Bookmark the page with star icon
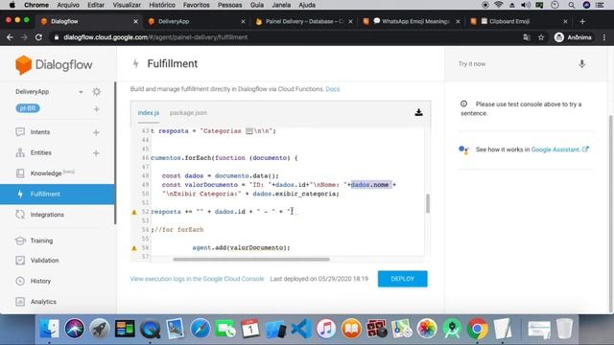This screenshot has height=345, width=614. 541,37
